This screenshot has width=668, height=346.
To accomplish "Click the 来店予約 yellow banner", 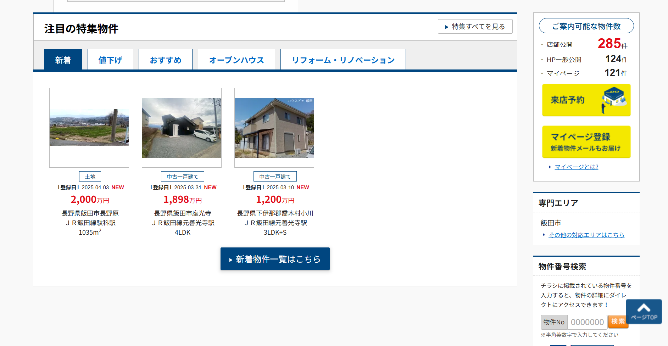I will [586, 100].
